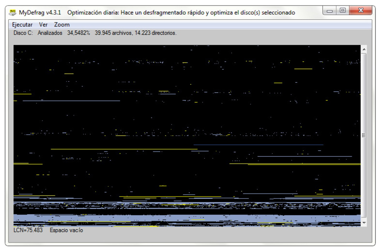Click the 'Espacio vacío' status text
Viewport: 381px width, 250px height.
[66, 231]
